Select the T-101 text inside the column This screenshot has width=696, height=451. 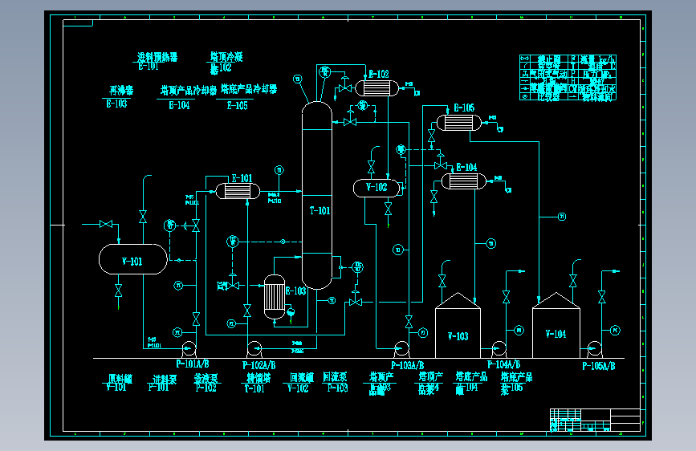320,211
